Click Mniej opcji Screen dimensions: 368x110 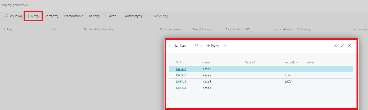[162, 16]
